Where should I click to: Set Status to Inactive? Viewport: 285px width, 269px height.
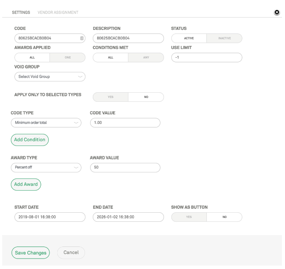pyautogui.click(x=224, y=39)
